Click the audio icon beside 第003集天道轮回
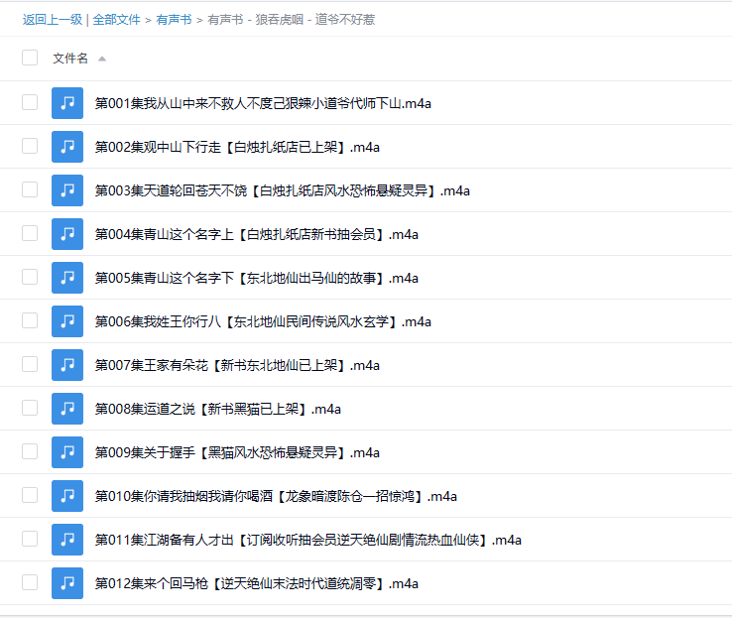The image size is (732, 618). 66,190
